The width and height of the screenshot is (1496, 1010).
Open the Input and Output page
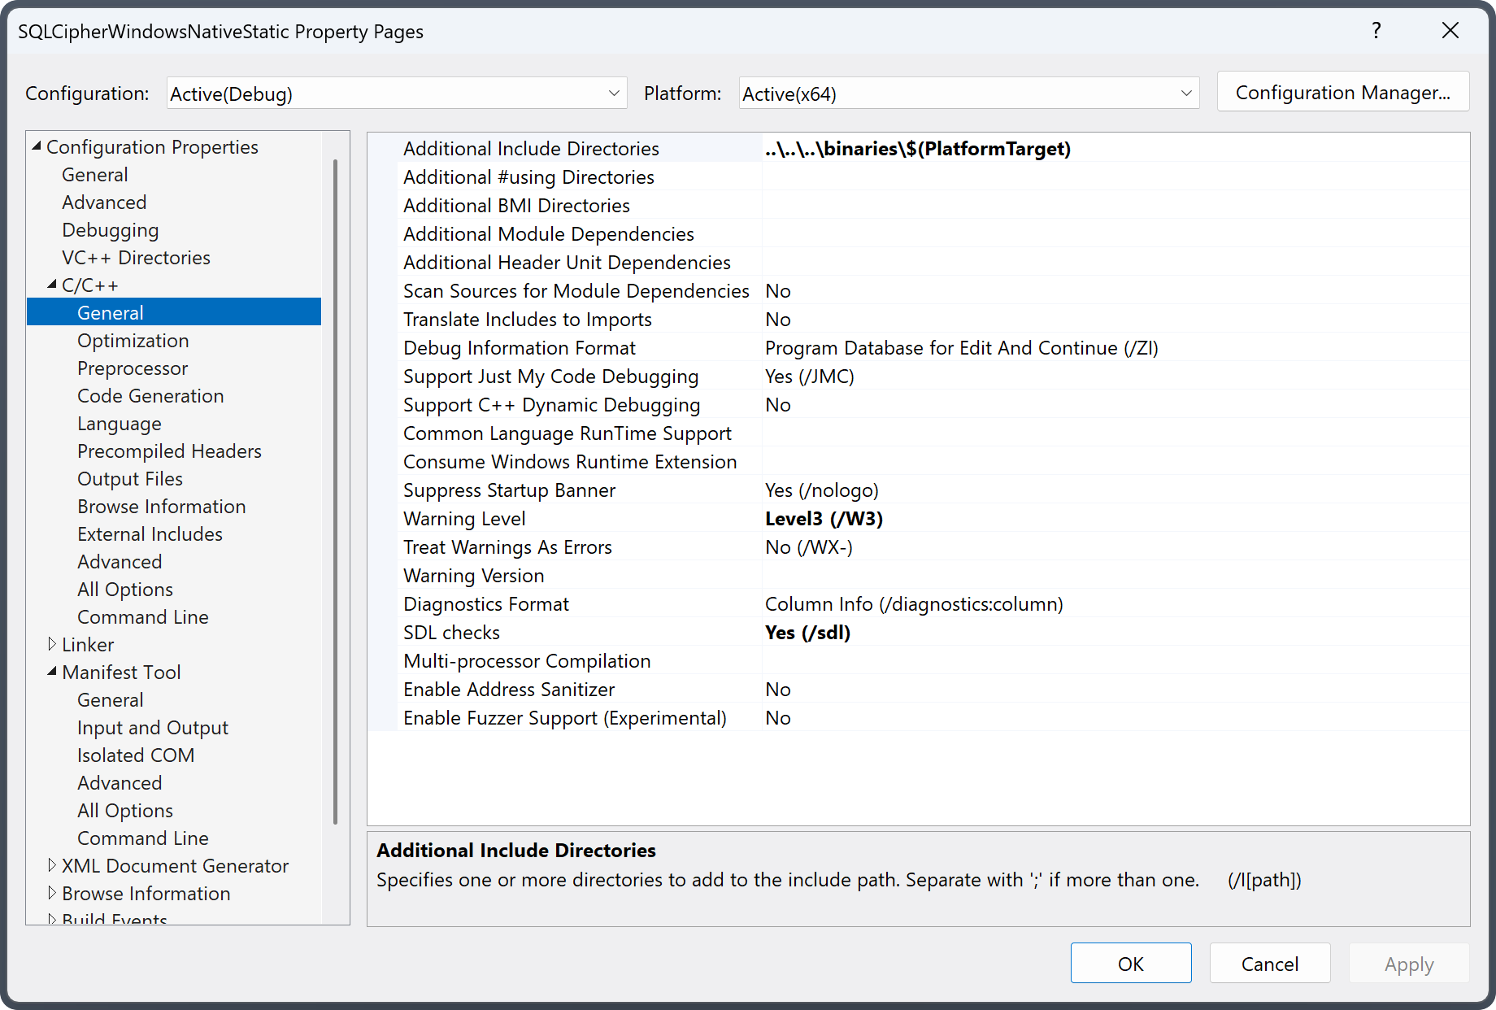[153, 728]
